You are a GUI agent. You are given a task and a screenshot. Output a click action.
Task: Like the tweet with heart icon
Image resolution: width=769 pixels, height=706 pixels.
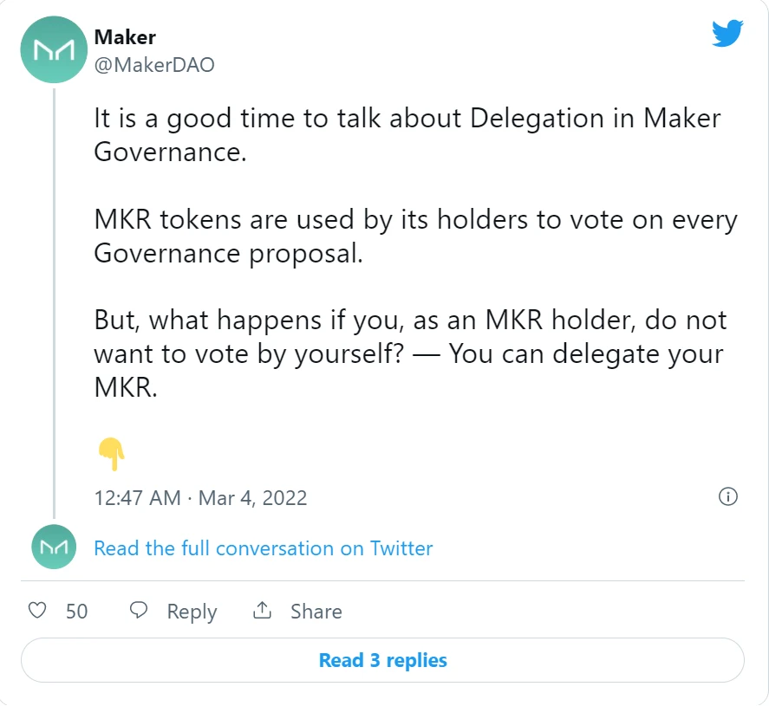point(37,611)
